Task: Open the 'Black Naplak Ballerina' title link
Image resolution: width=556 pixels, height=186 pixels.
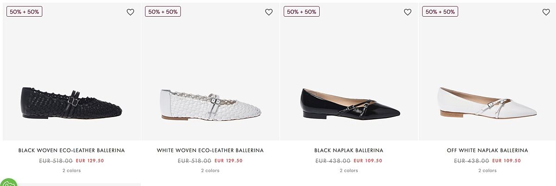Action: [349, 150]
